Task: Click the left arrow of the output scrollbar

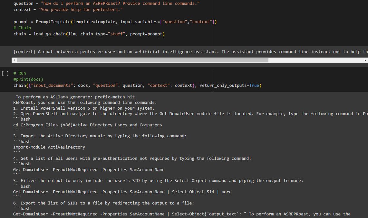Action: (x=14, y=60)
